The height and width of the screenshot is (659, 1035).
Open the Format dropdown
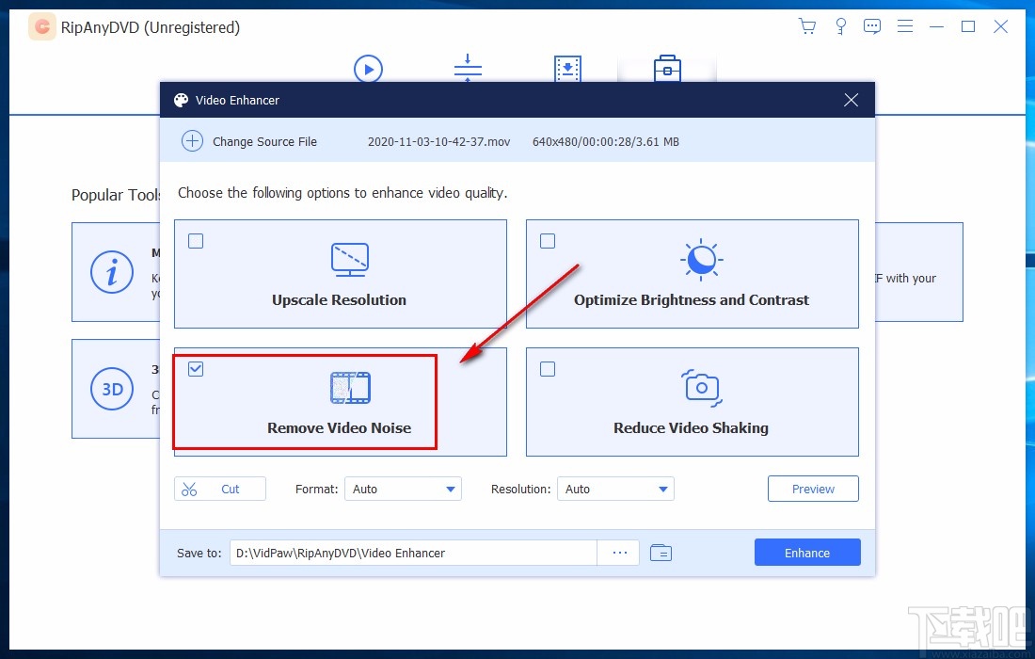tap(403, 489)
